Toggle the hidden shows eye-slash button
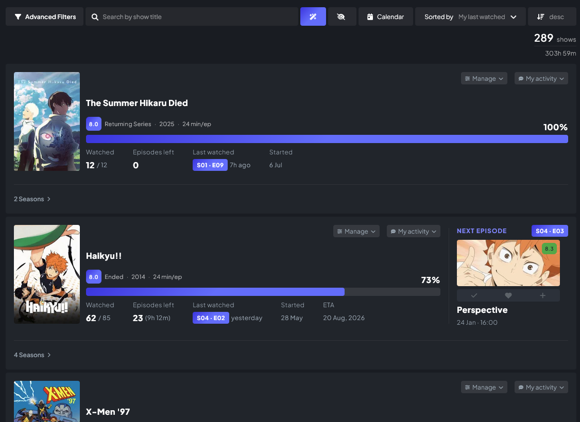 tap(342, 16)
